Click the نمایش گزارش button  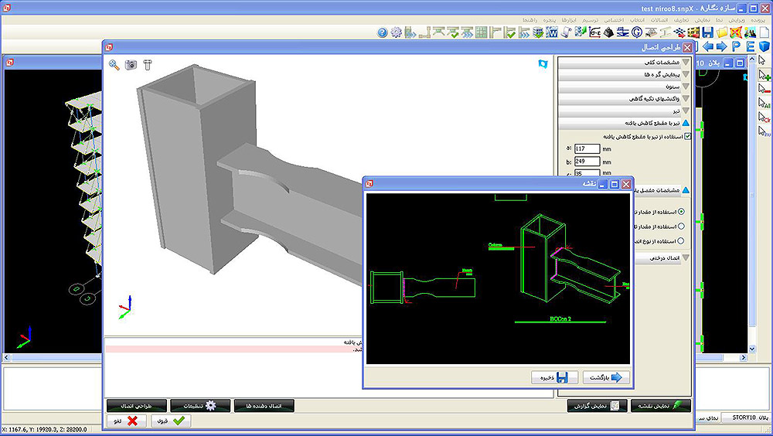pyautogui.click(x=597, y=405)
